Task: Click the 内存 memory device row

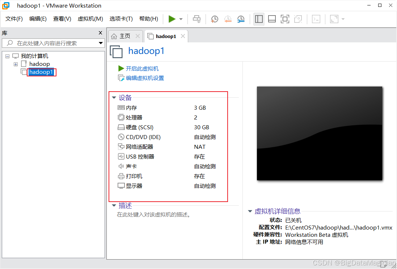Action: click(166, 108)
